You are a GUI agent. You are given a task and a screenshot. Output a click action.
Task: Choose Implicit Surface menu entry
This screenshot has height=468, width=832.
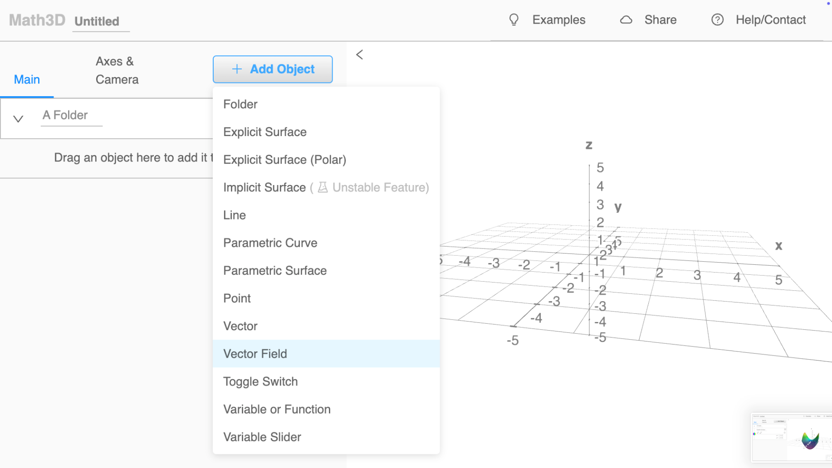pyautogui.click(x=264, y=187)
